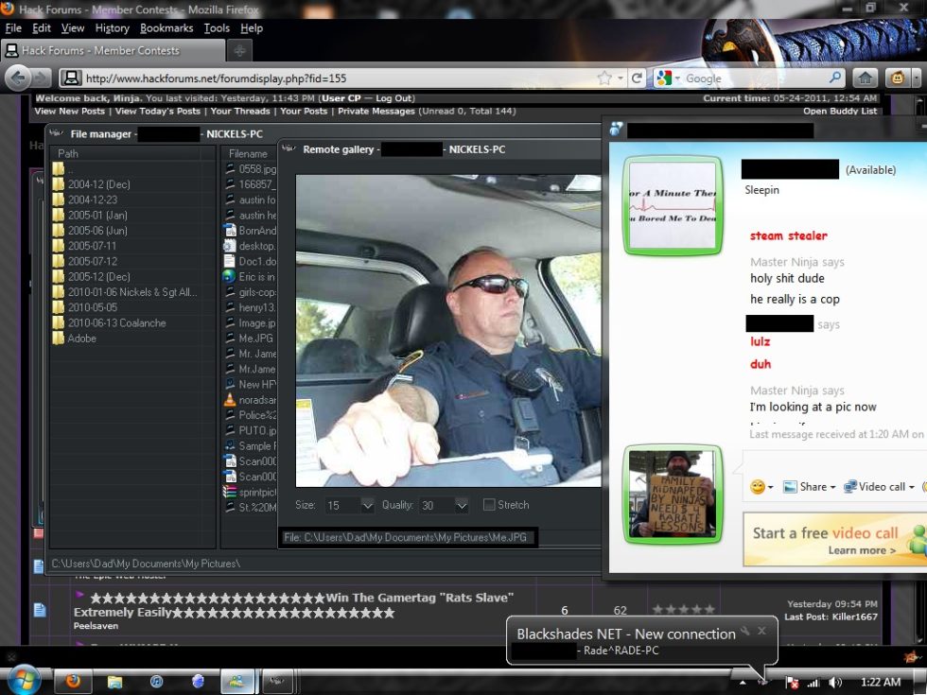The image size is (927, 695).
Task: Open the Video call dropdown arrow
Action: click(x=912, y=486)
